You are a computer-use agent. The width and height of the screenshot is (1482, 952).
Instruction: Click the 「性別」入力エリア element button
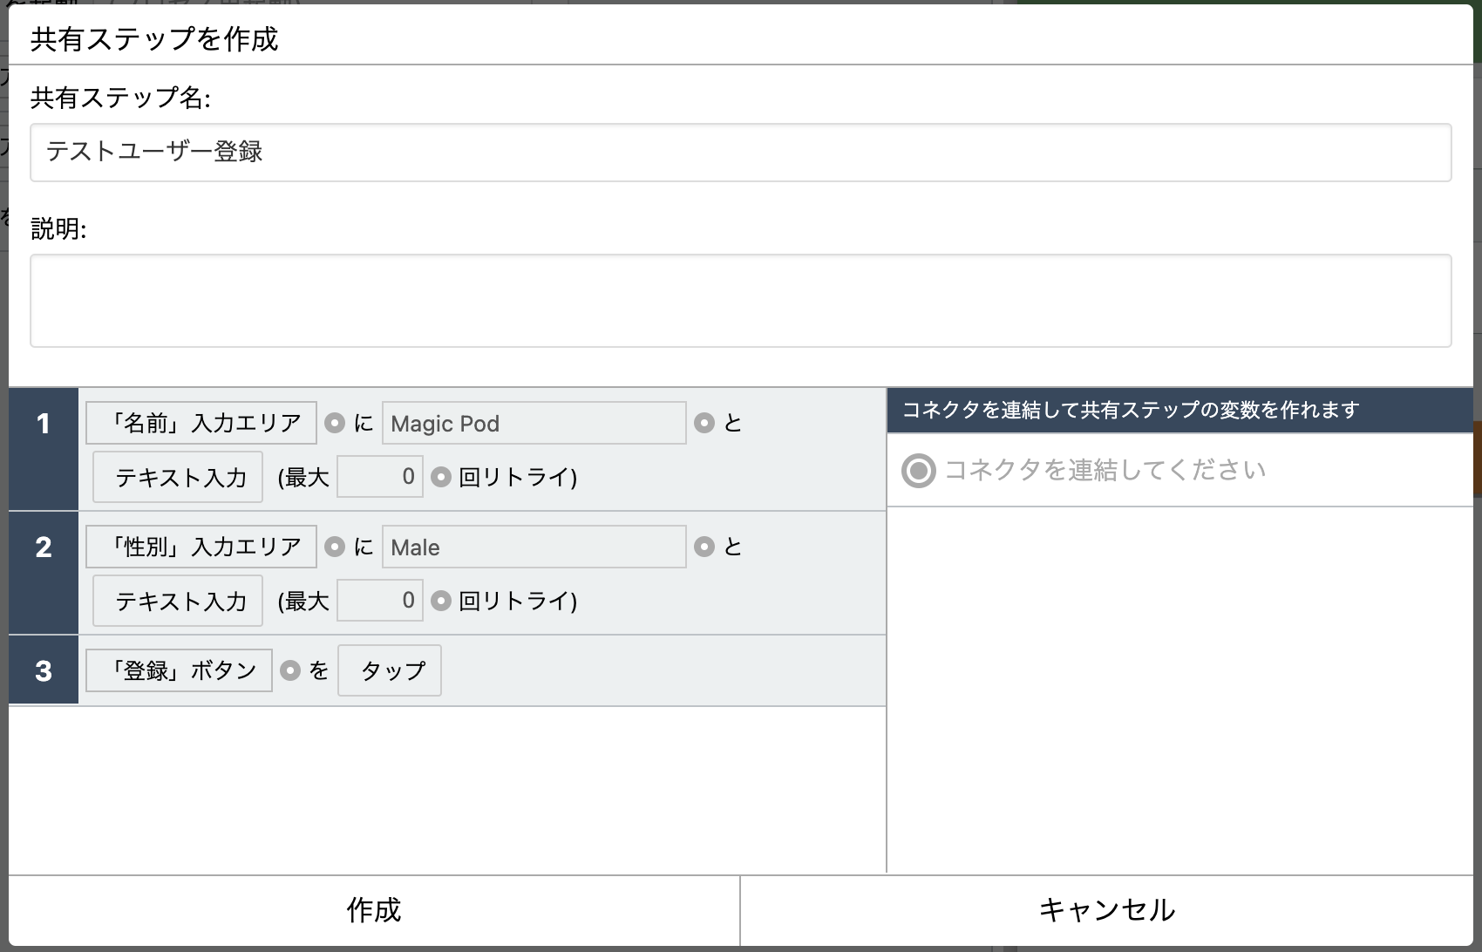click(x=201, y=547)
